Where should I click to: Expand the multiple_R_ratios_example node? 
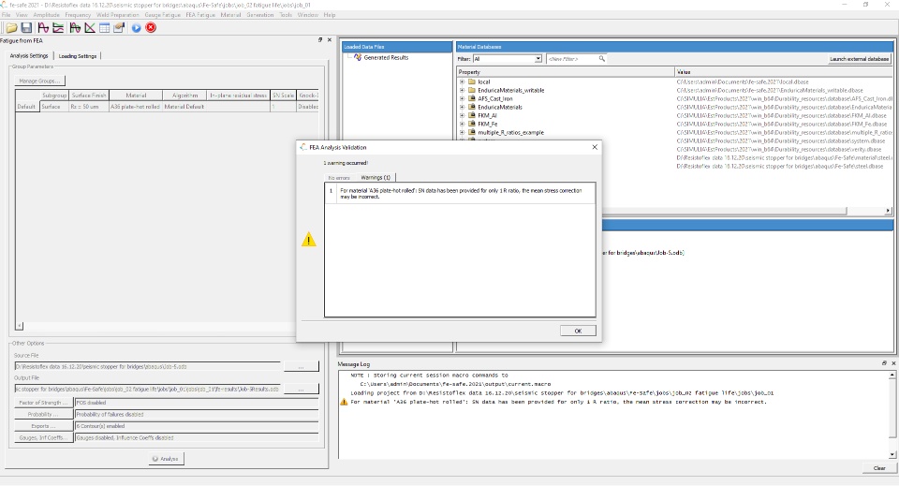[x=462, y=132]
